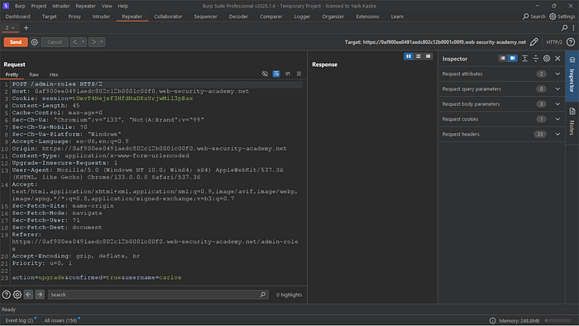Expand Request attributes section

point(501,74)
